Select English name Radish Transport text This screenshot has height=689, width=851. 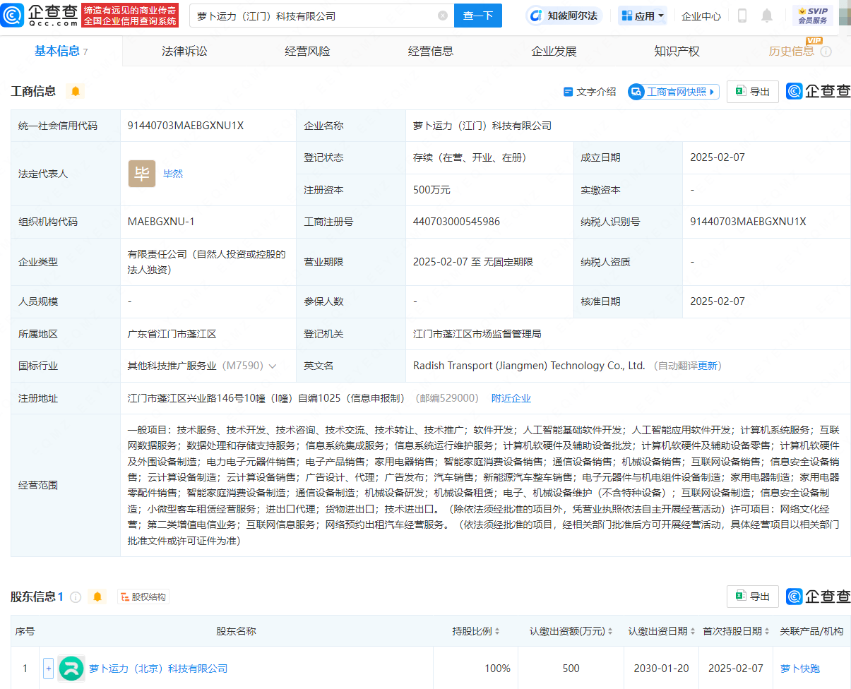[529, 366]
